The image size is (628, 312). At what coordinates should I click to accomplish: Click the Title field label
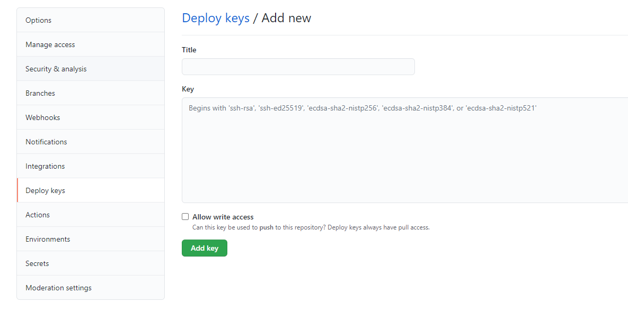coord(189,50)
